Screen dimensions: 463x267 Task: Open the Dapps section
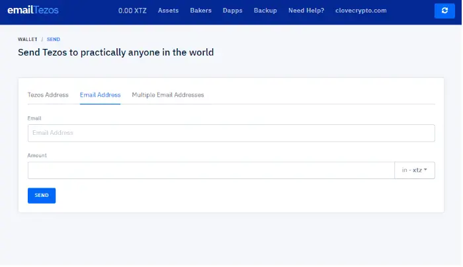click(233, 11)
